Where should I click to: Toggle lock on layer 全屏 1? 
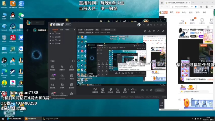[53, 44]
